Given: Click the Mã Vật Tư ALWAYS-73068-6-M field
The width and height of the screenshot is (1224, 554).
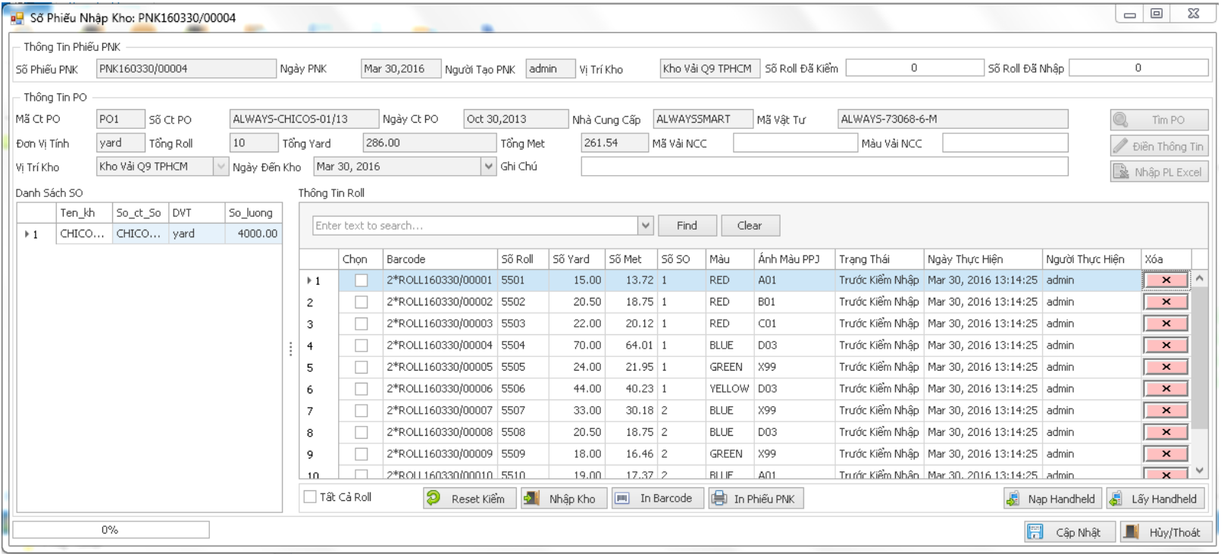Looking at the screenshot, I should pyautogui.click(x=953, y=119).
